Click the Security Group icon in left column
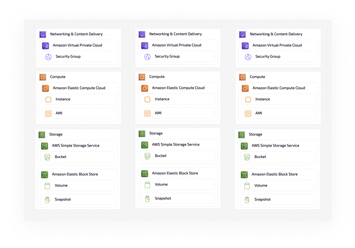Screen dimensions: 355x248 tap(48, 57)
